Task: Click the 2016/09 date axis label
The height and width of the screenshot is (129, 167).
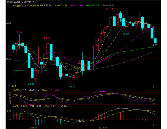Action: [34, 128]
